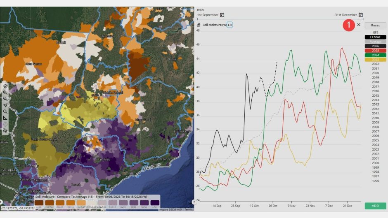Enable the 2008 series
The image size is (388, 218).
click(375, 127)
